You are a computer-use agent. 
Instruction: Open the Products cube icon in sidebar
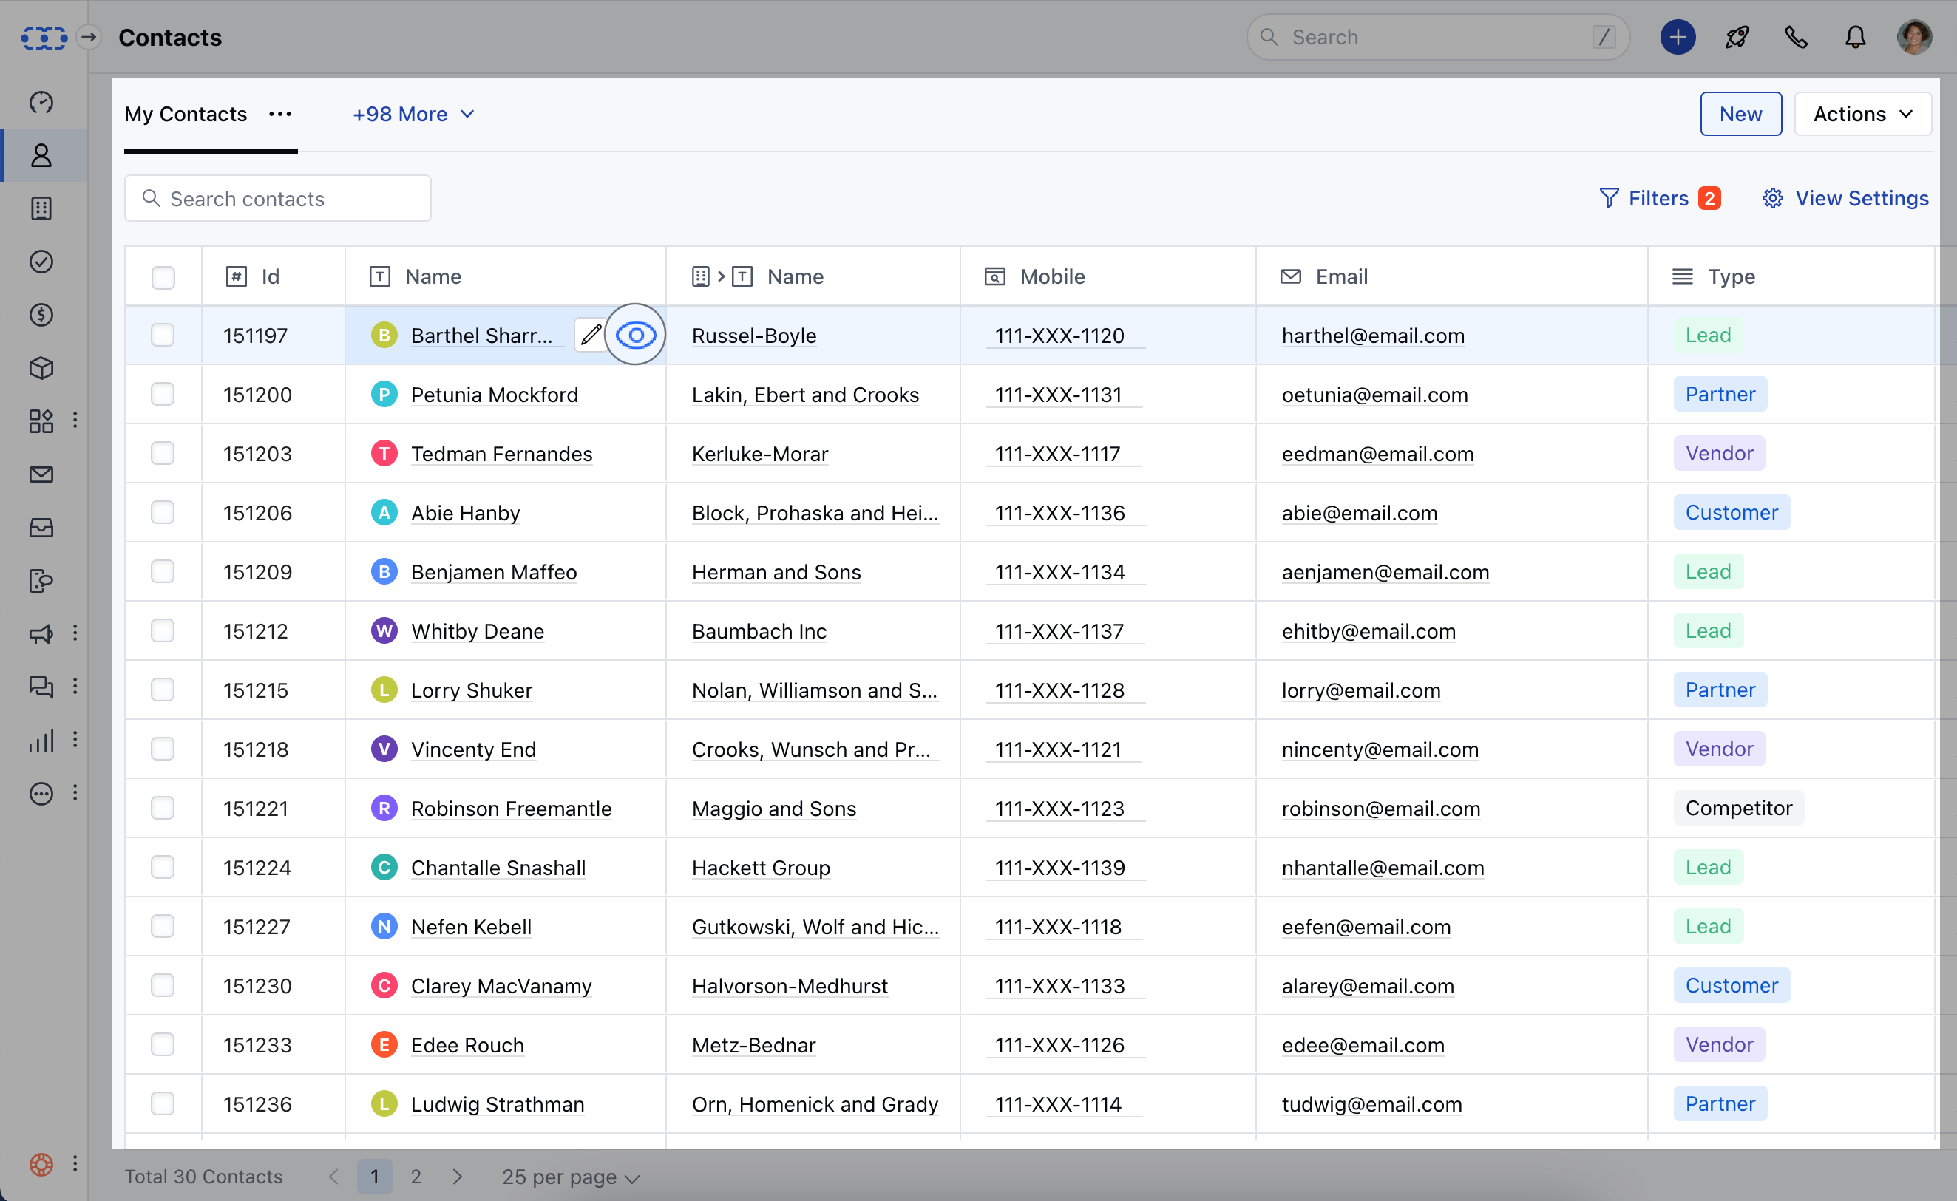coord(41,368)
